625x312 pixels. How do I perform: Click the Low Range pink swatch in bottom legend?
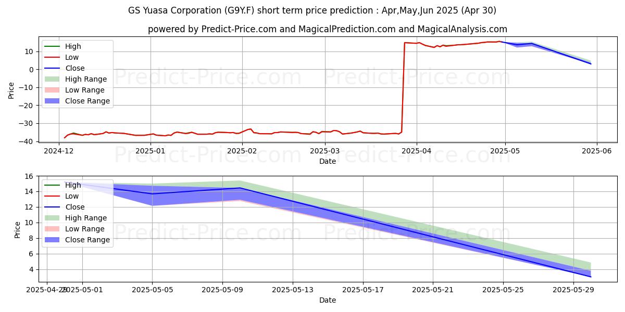[53, 229]
